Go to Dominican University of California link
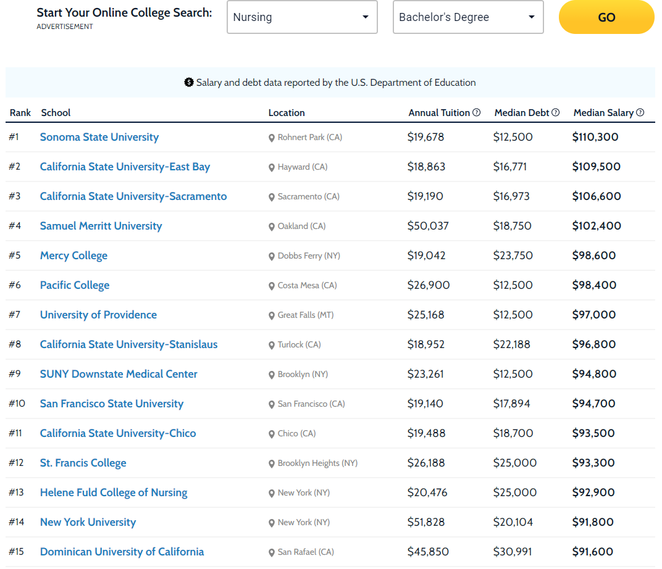The image size is (662, 569). [x=122, y=552]
